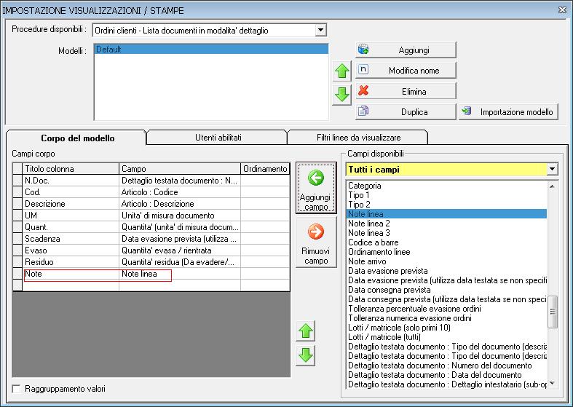The width and height of the screenshot is (573, 407).
Task: Select the Scadenza row in Campi corpo
Action: 71,239
